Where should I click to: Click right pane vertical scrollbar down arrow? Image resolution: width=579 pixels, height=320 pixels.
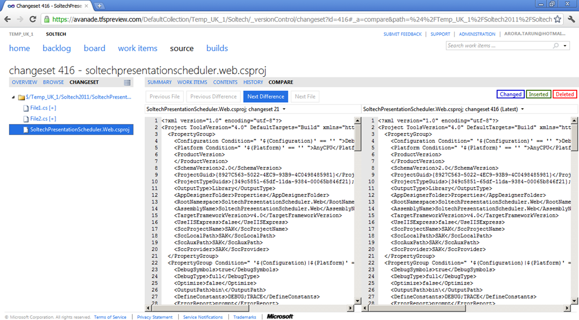point(574,301)
